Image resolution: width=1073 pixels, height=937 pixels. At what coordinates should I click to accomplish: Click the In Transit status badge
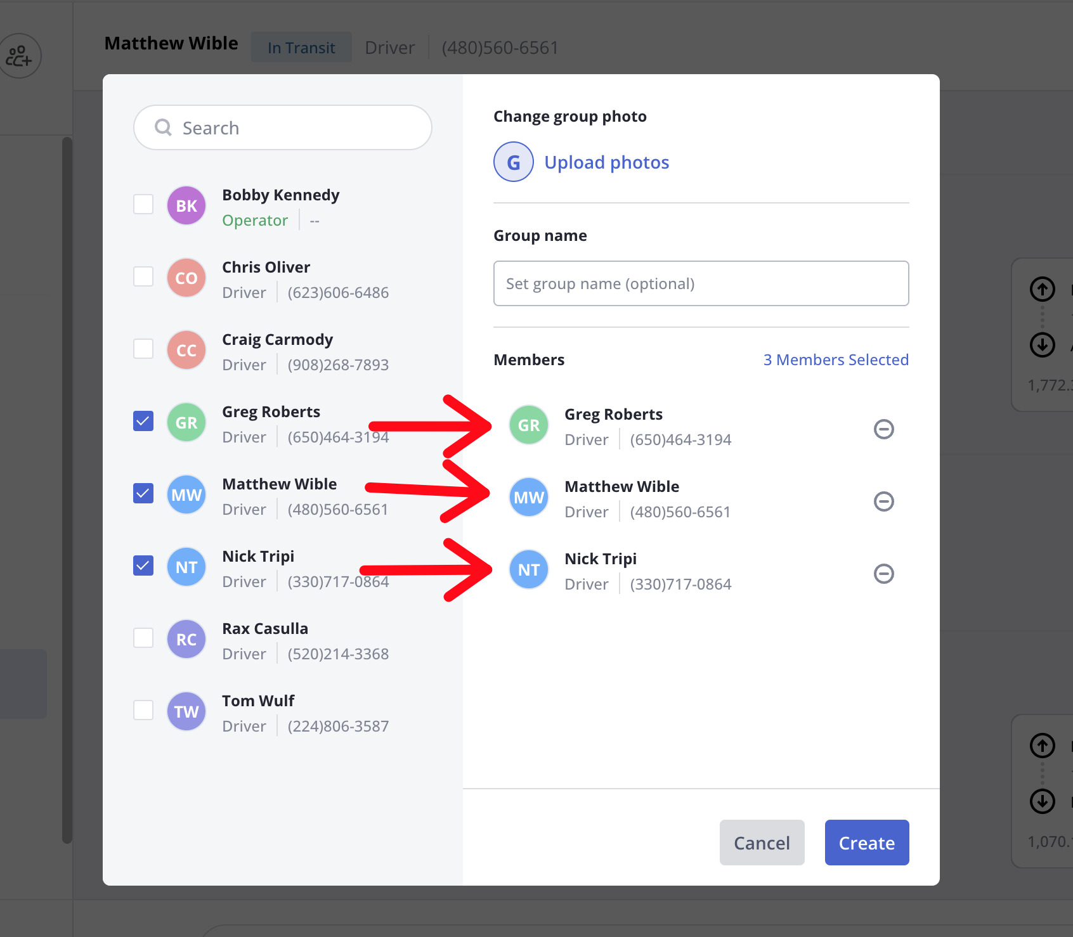(301, 48)
